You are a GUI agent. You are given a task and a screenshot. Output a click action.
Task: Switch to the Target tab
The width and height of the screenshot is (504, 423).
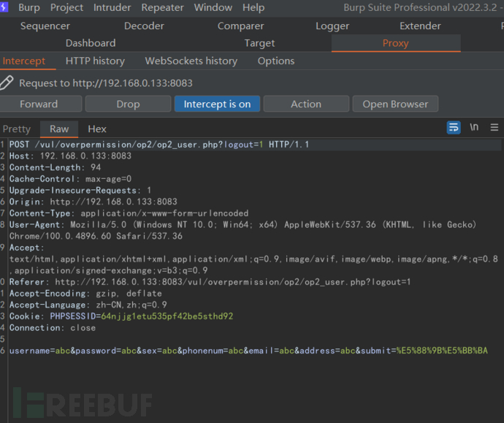[x=260, y=43]
